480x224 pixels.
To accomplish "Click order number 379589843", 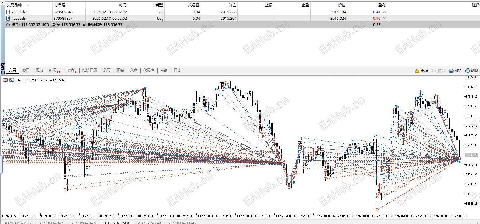I will click(x=63, y=12).
